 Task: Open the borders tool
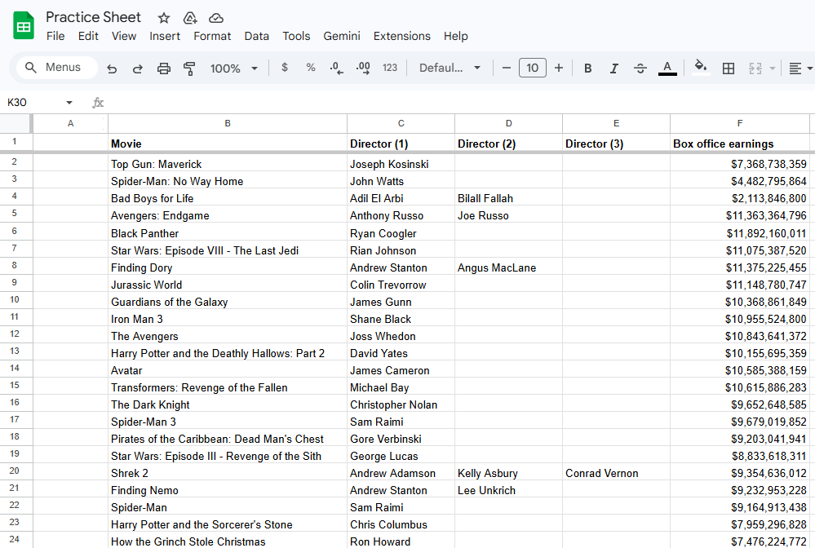729,68
